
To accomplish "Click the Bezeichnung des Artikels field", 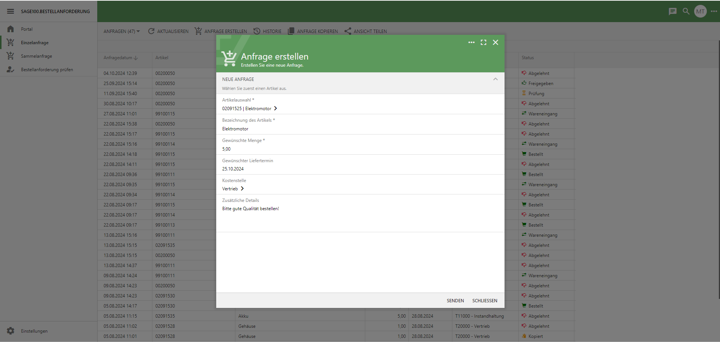I will tap(360, 124).
